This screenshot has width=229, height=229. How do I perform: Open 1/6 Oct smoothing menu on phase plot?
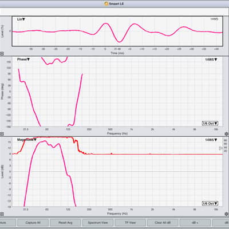pos(210,123)
